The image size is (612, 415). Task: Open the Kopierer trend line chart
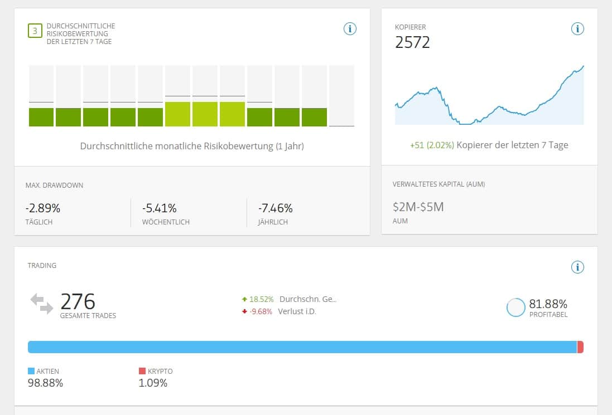(489, 100)
